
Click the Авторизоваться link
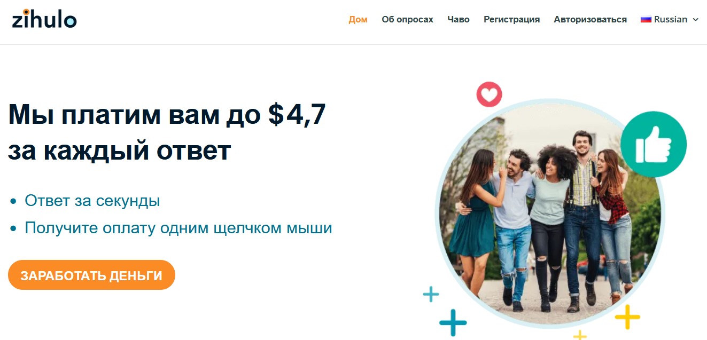590,19
